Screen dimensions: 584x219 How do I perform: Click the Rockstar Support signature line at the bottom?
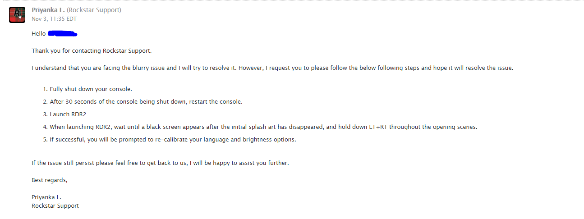tap(55, 205)
